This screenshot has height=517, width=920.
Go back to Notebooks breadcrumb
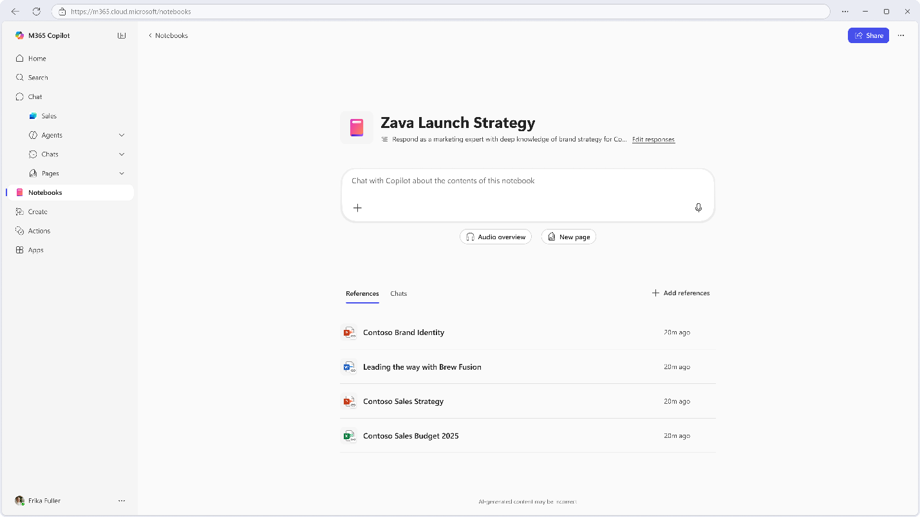[x=168, y=35]
